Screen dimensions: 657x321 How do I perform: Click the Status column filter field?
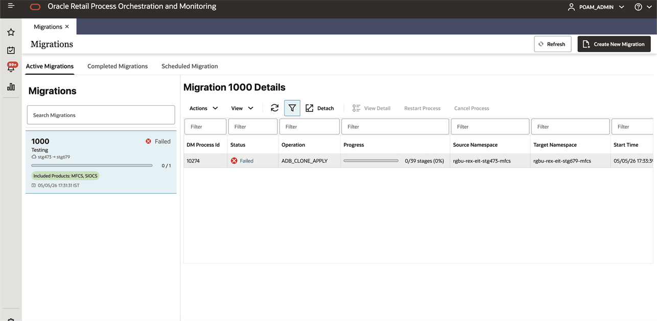(x=253, y=126)
